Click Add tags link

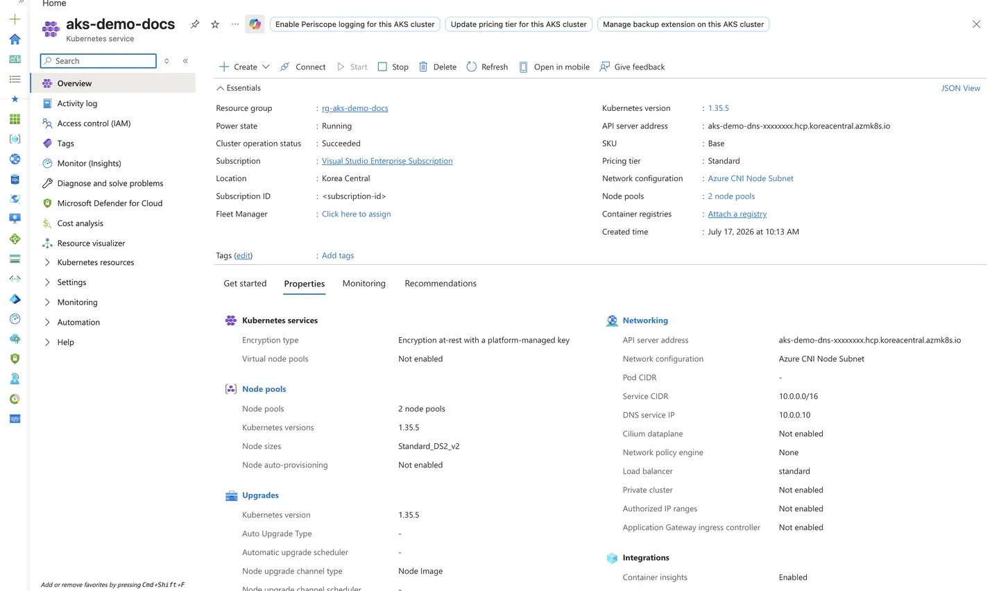click(x=338, y=256)
